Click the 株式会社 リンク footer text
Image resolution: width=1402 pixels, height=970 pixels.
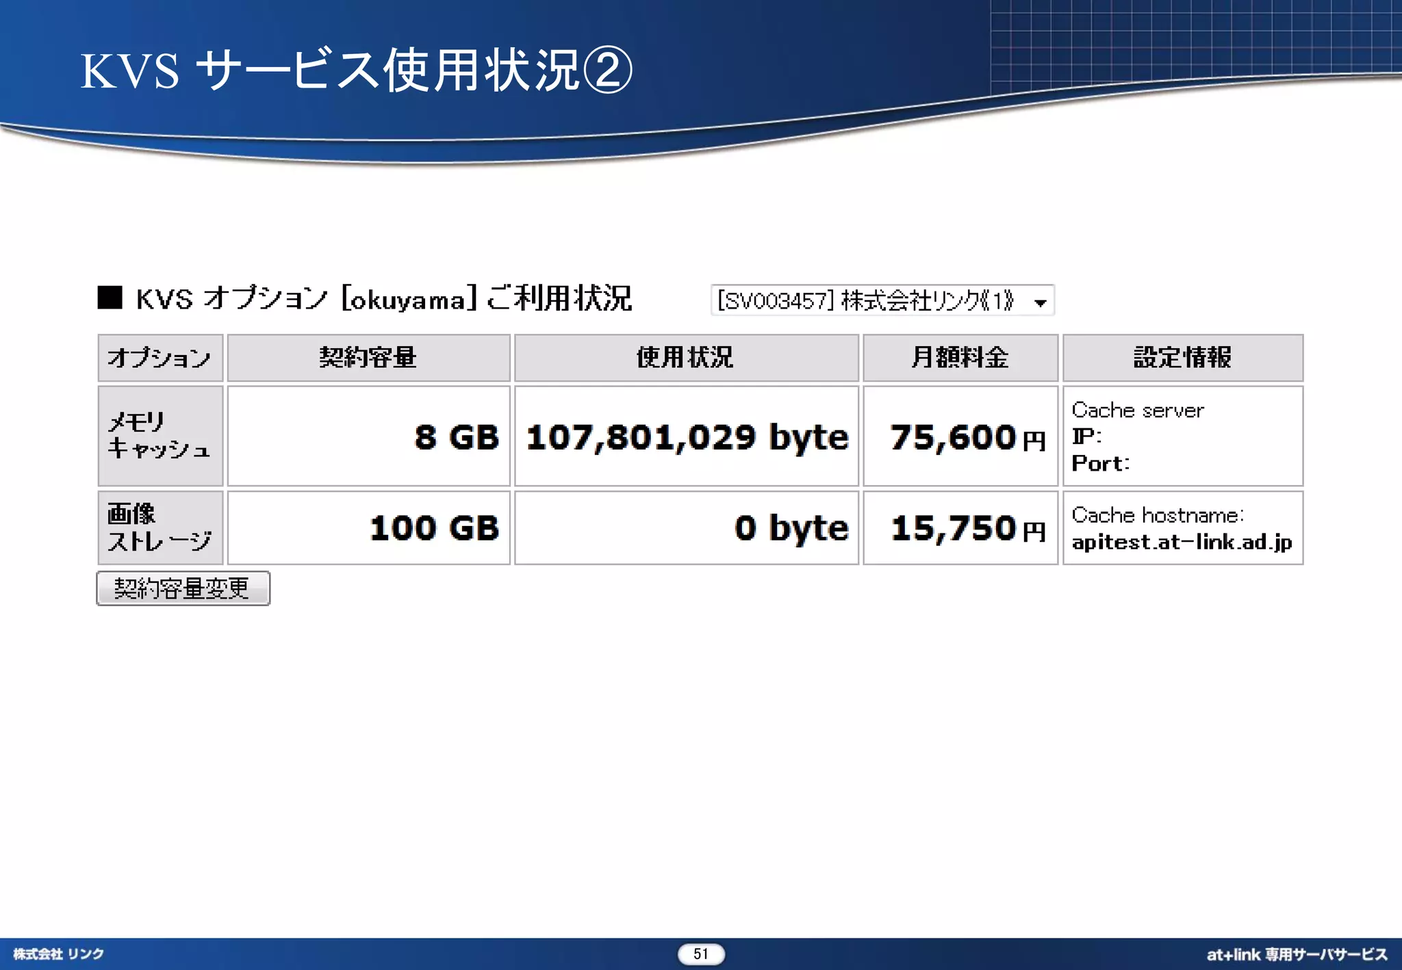click(58, 954)
